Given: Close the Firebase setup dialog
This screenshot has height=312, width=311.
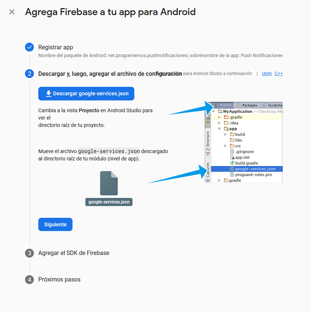Looking at the screenshot, I should pyautogui.click(x=12, y=12).
